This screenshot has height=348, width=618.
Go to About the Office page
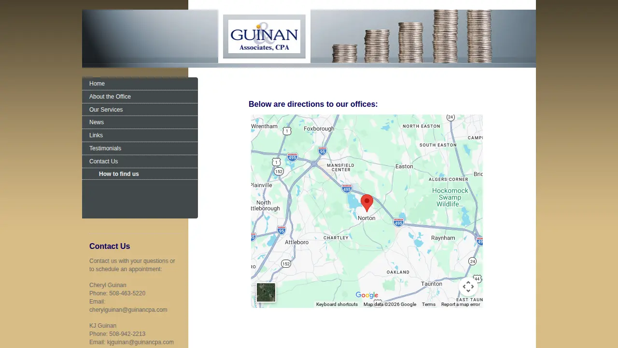140,97
